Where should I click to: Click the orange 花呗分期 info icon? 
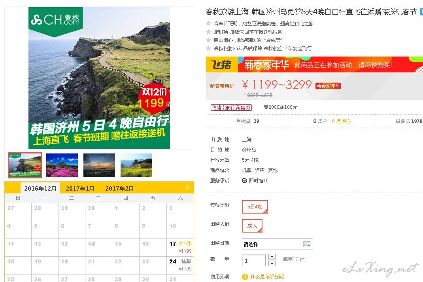pyautogui.click(x=245, y=276)
